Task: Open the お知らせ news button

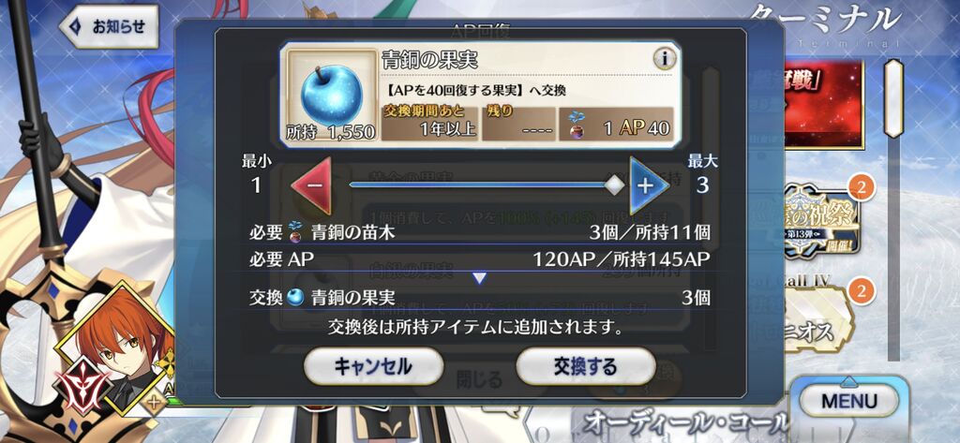Action: [109, 26]
